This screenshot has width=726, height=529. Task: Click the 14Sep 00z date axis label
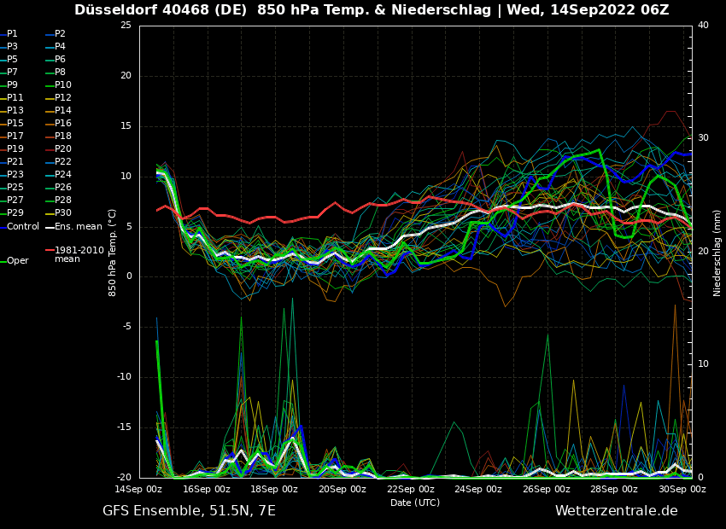[x=139, y=490]
